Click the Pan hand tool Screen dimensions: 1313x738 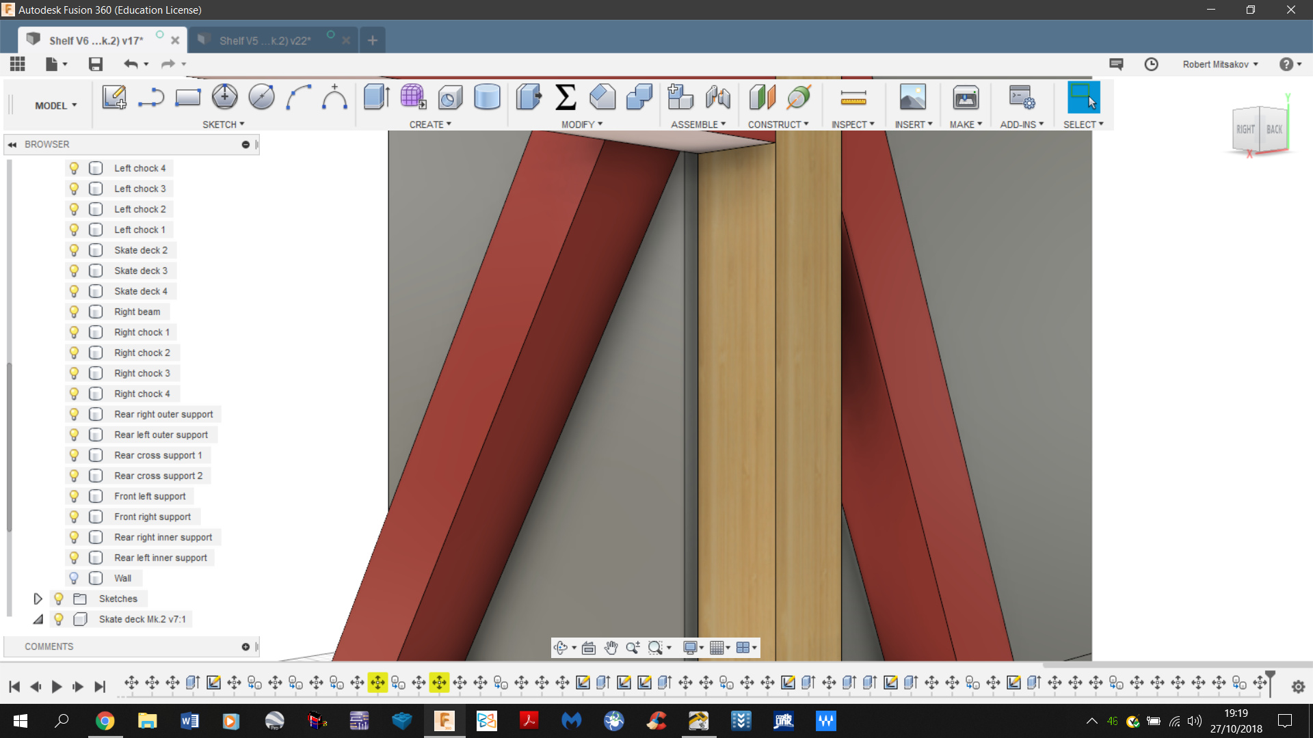coord(611,647)
